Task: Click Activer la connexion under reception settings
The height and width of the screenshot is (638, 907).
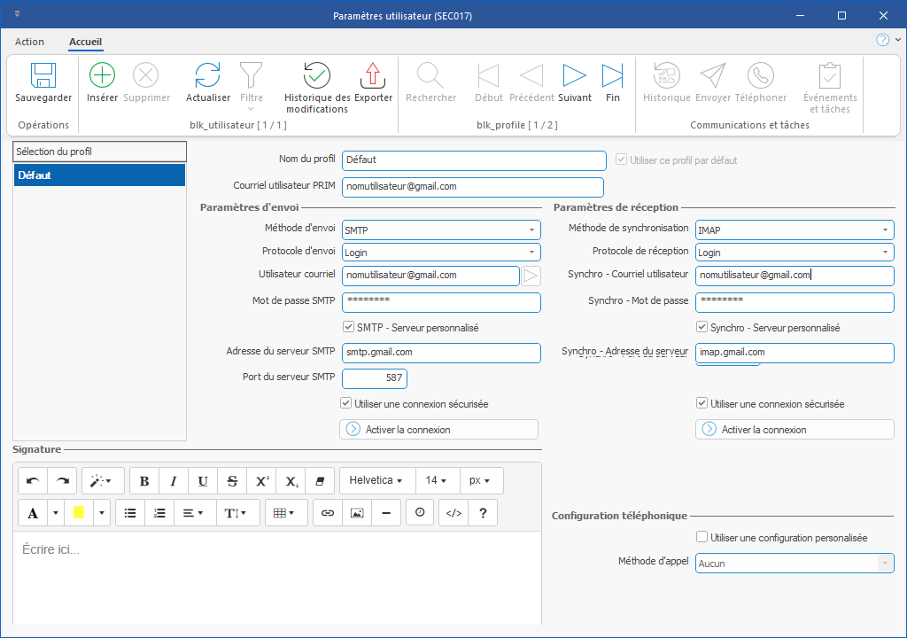Action: (795, 430)
